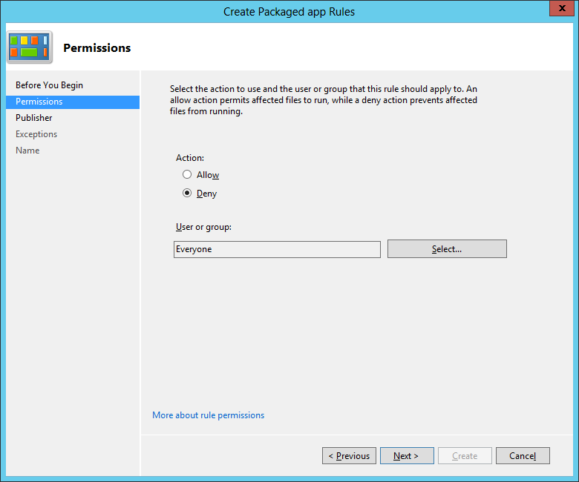The image size is (579, 482).
Task: Go to the Before You Begin step
Action: click(49, 85)
